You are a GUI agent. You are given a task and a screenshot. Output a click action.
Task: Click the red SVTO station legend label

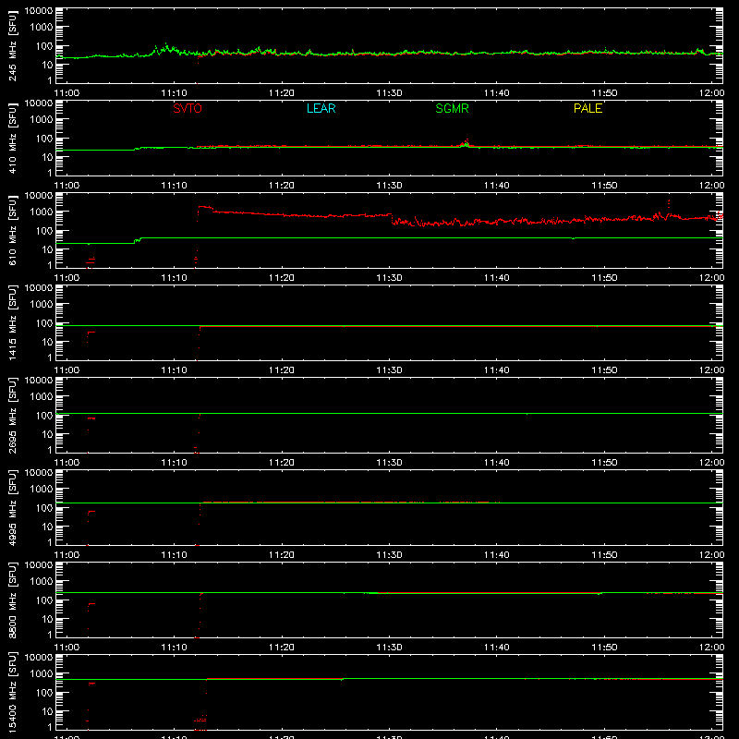point(188,108)
